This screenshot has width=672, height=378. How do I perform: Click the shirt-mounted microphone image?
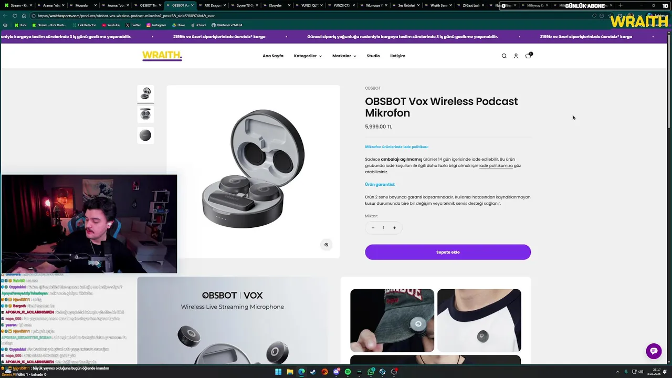coord(479,320)
